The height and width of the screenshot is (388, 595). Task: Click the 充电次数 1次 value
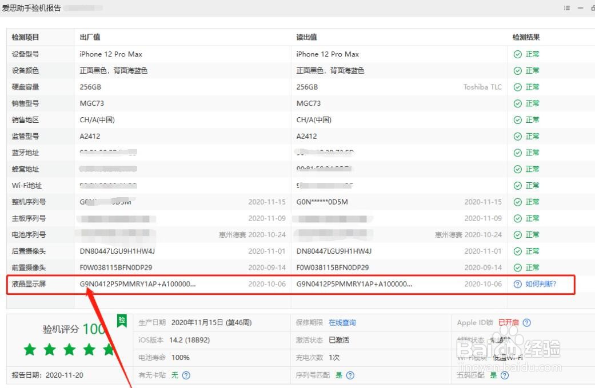pos(334,358)
